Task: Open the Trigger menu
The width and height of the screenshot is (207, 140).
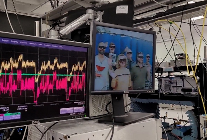Action: [5, 40]
